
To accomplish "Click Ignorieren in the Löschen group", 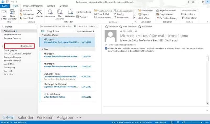I will click(26, 10).
